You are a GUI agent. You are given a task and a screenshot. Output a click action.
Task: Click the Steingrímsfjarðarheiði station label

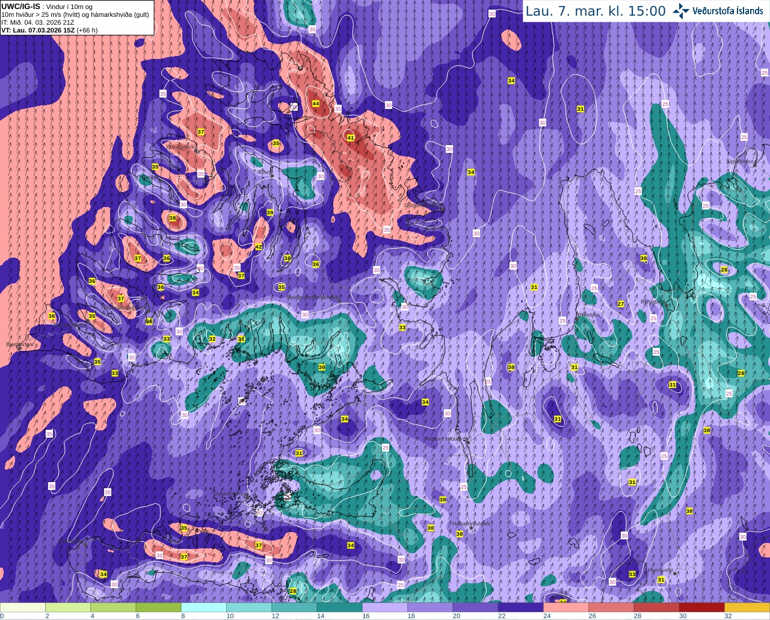click(x=313, y=297)
